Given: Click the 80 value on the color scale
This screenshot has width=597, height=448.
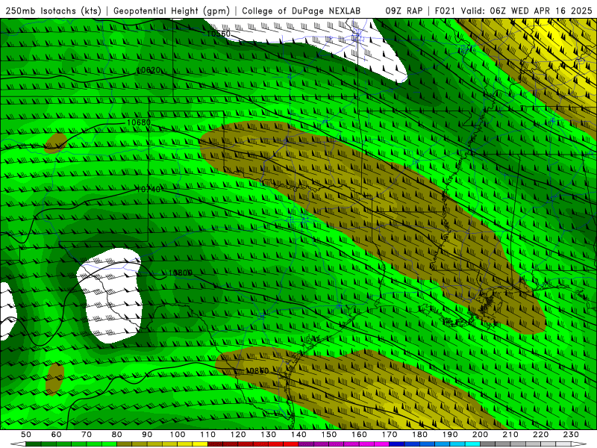Looking at the screenshot, I should [117, 435].
